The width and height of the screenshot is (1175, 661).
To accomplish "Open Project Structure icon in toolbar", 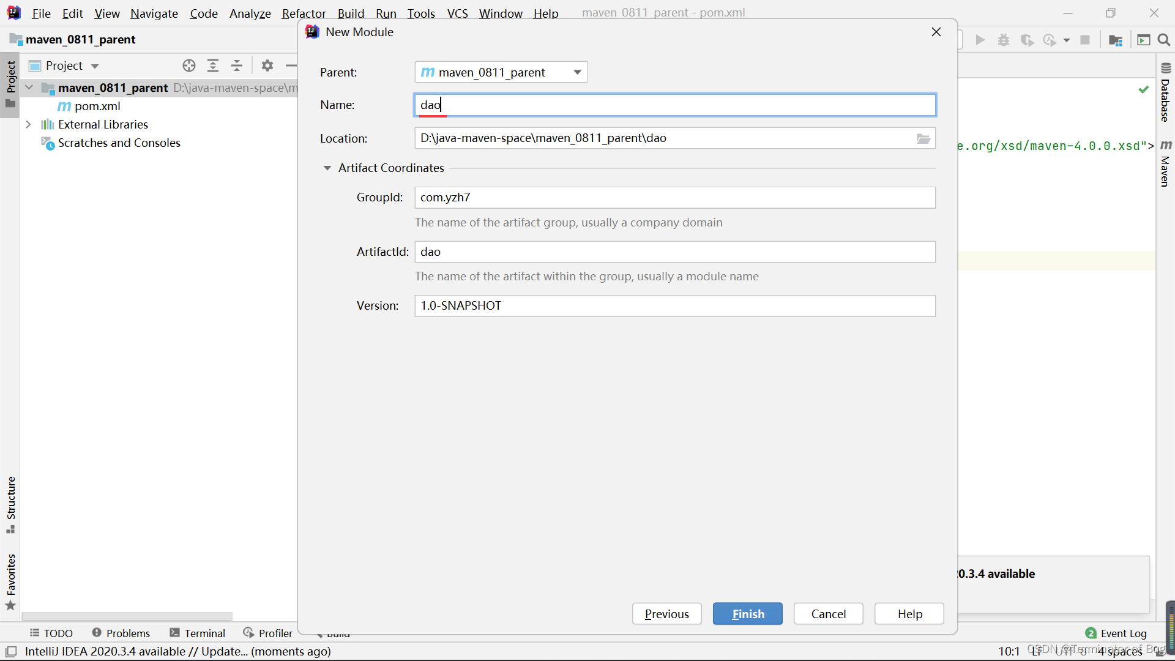I will [x=1116, y=40].
